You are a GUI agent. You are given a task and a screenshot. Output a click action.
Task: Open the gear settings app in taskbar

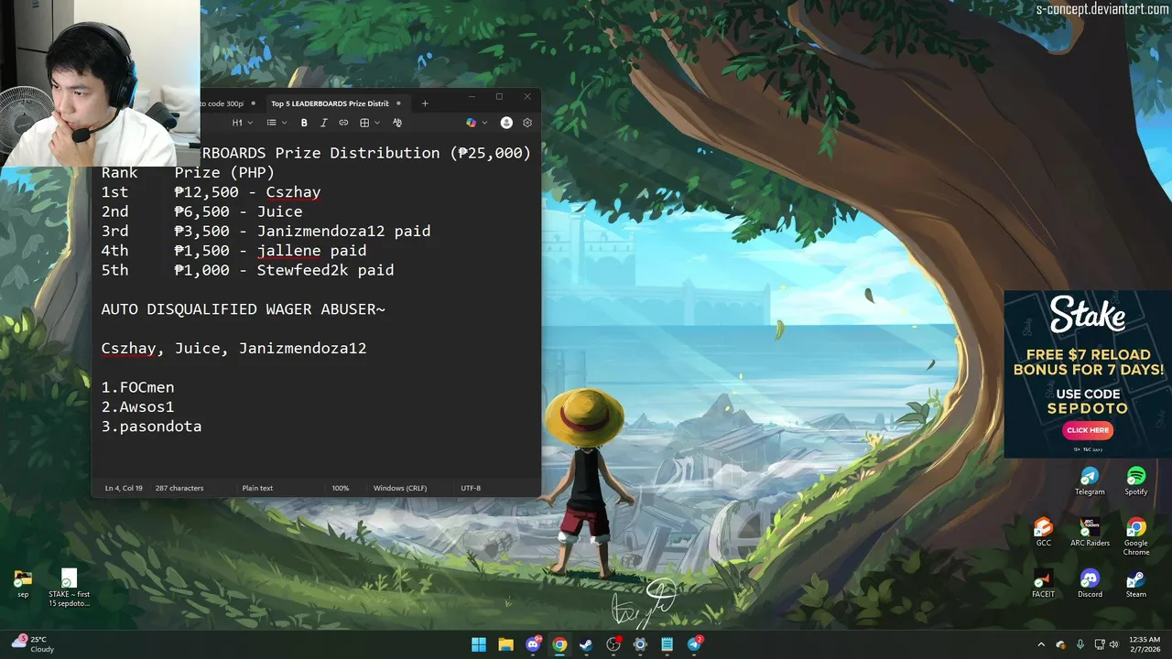tap(640, 644)
